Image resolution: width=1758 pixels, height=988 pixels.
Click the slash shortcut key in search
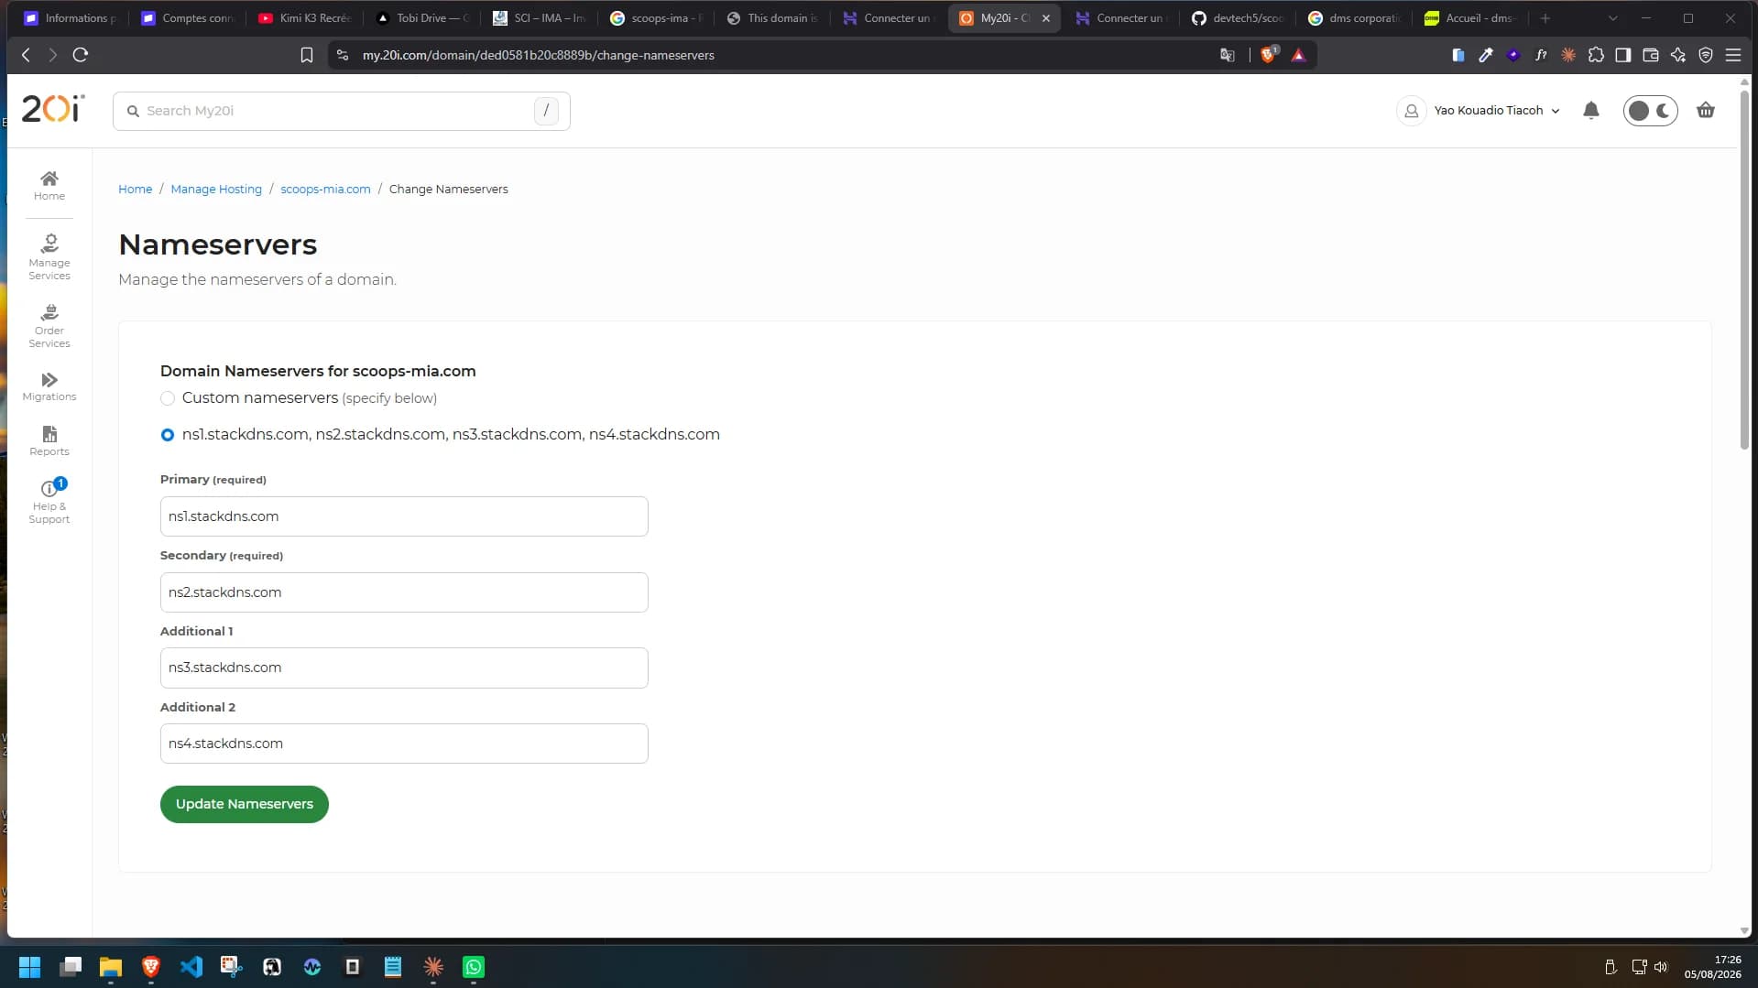click(546, 111)
